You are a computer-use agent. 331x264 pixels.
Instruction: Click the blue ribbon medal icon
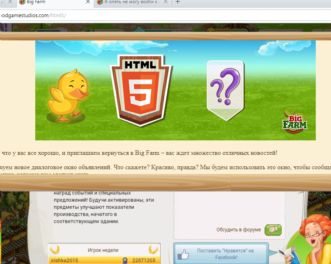(125, 261)
